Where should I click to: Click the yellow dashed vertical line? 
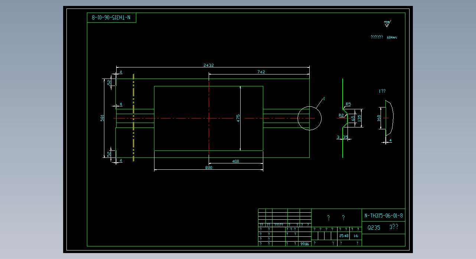pyautogui.click(x=133, y=118)
